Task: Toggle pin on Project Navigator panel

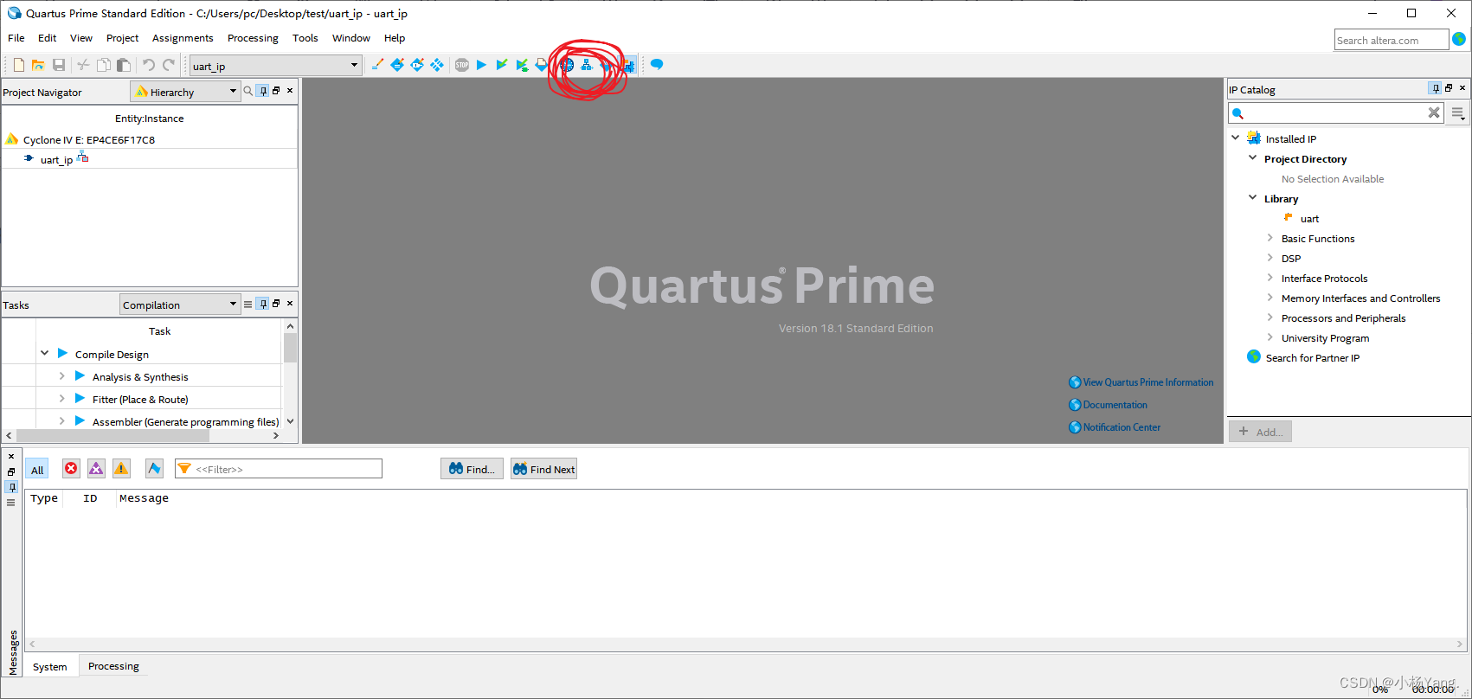Action: (263, 91)
